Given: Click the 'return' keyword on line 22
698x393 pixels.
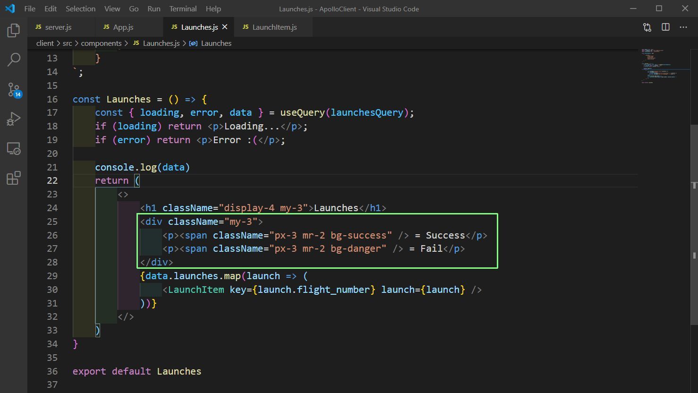Looking at the screenshot, I should click(111, 180).
